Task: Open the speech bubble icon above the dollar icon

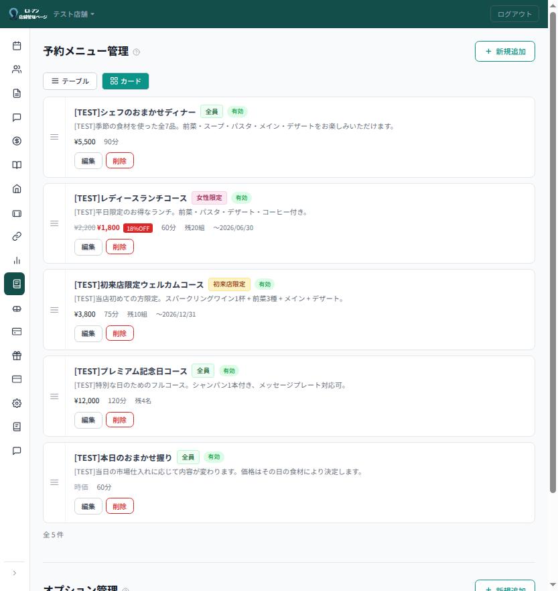Action: coord(17,117)
